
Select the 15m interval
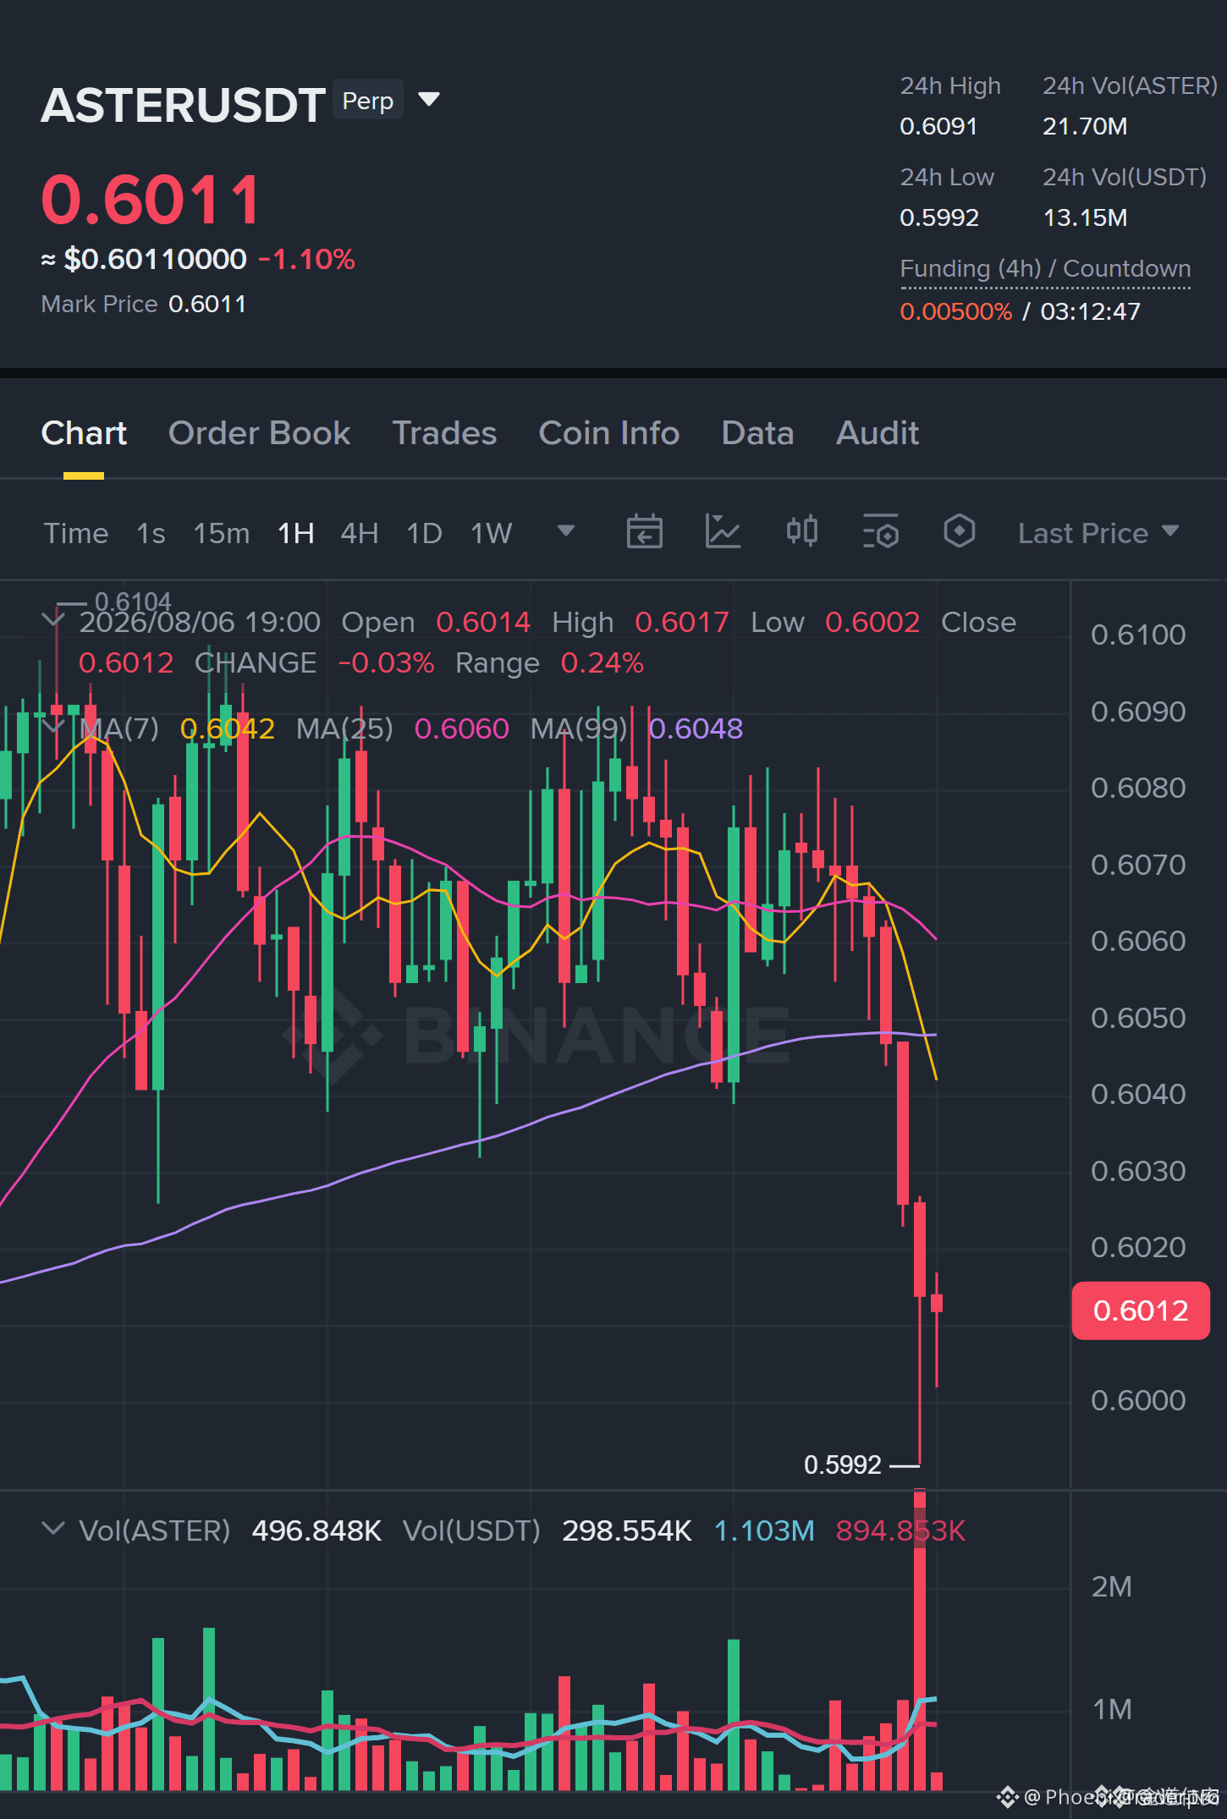coord(222,533)
